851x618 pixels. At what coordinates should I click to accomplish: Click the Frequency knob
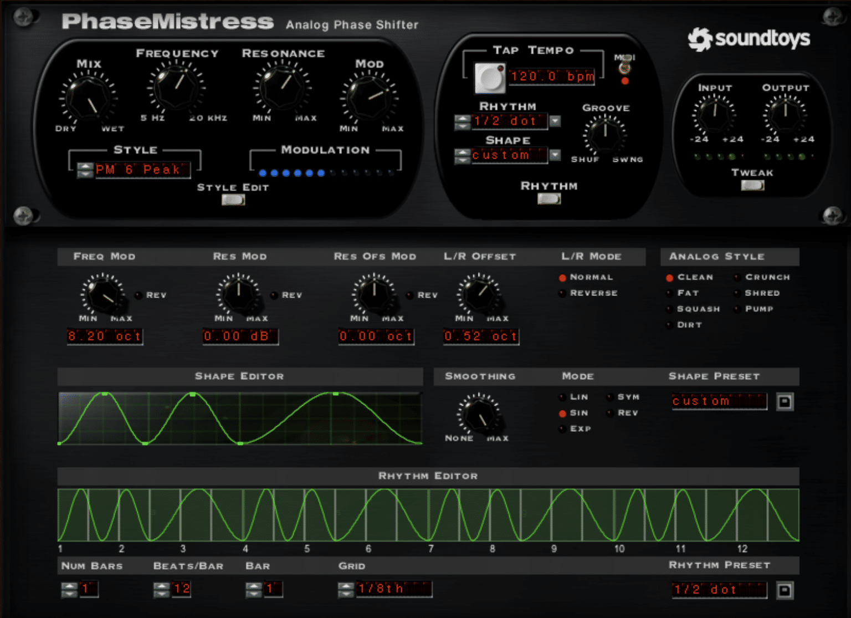[x=176, y=88]
